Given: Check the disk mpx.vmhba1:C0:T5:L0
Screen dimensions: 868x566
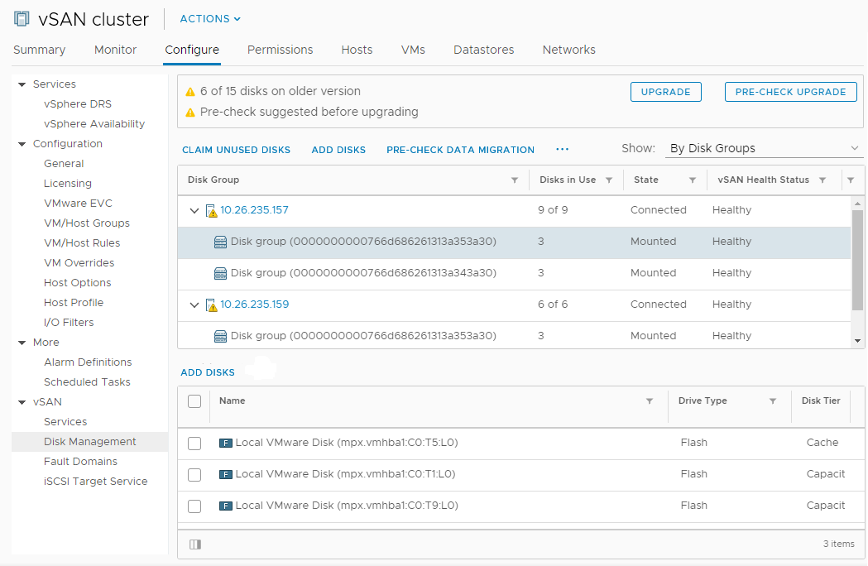Looking at the screenshot, I should [194, 443].
